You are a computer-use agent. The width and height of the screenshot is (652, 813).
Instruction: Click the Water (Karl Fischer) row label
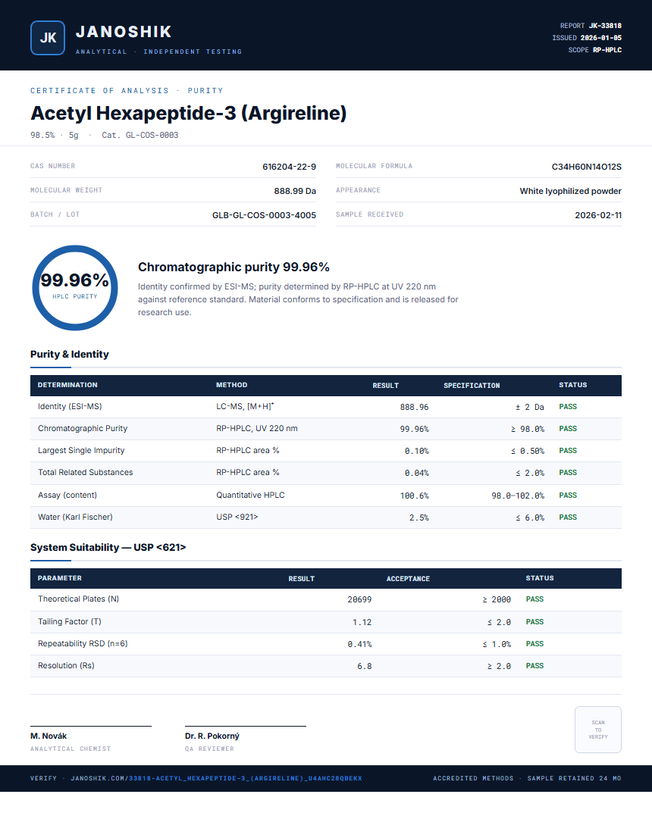(75, 517)
